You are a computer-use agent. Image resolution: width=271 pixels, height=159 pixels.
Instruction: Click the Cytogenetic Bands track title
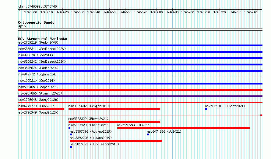[x=36, y=22]
